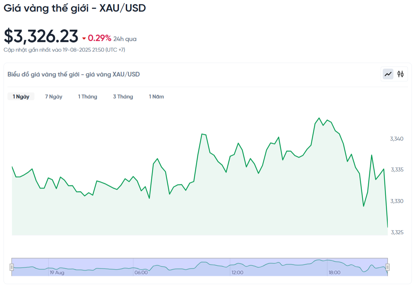Click the red 0.29% change value
Screen dimensions: 414x286
click(x=99, y=38)
